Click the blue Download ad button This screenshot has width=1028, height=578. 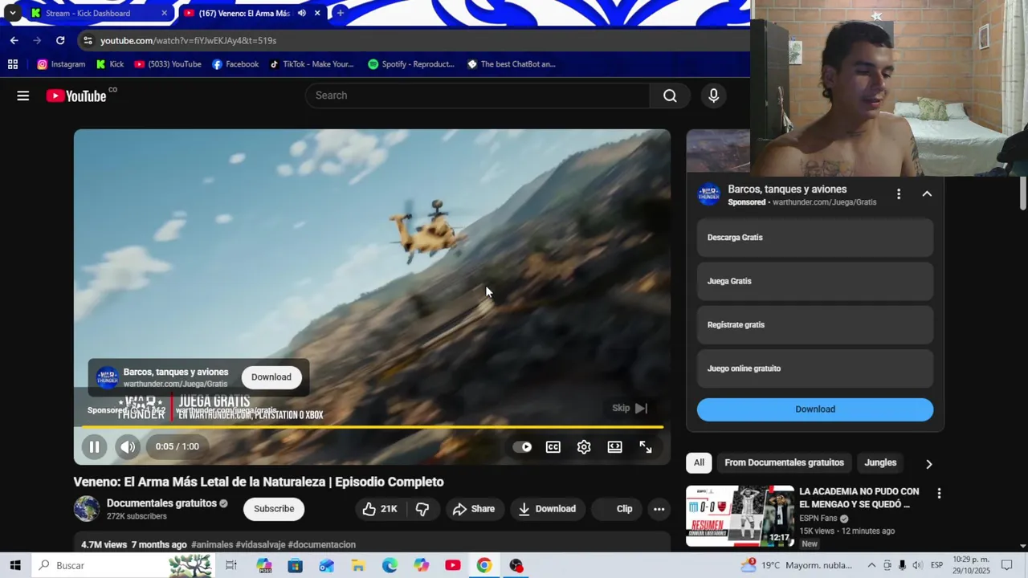click(815, 409)
